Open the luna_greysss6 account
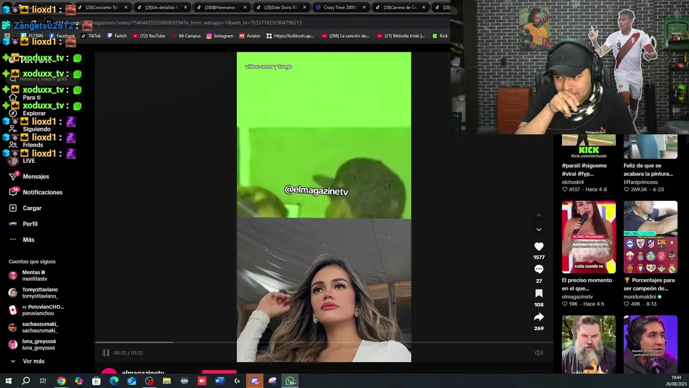 (x=32, y=344)
